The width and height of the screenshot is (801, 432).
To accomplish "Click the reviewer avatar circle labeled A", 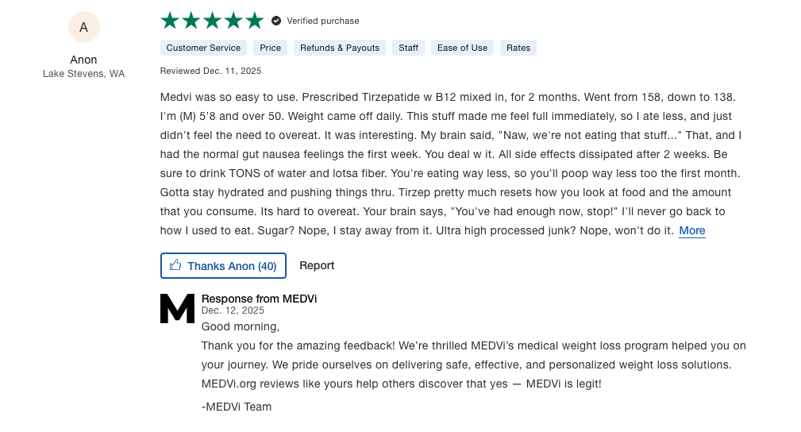I will pos(83,27).
